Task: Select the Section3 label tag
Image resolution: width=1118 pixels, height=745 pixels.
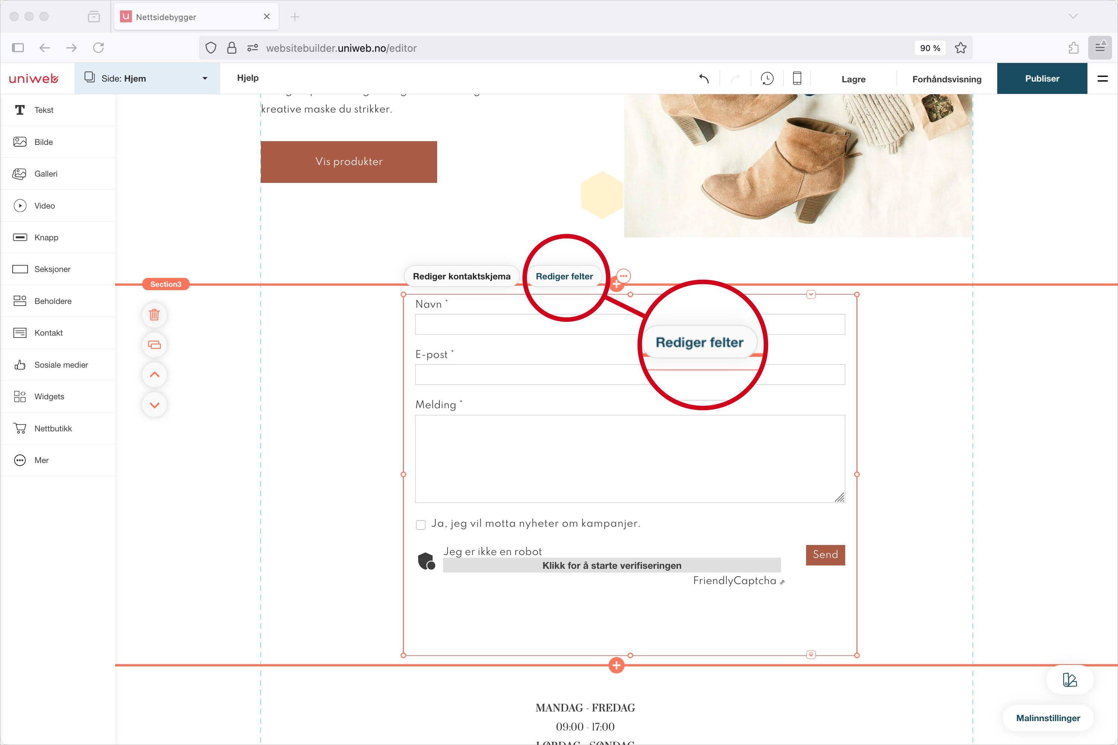Action: [x=166, y=284]
